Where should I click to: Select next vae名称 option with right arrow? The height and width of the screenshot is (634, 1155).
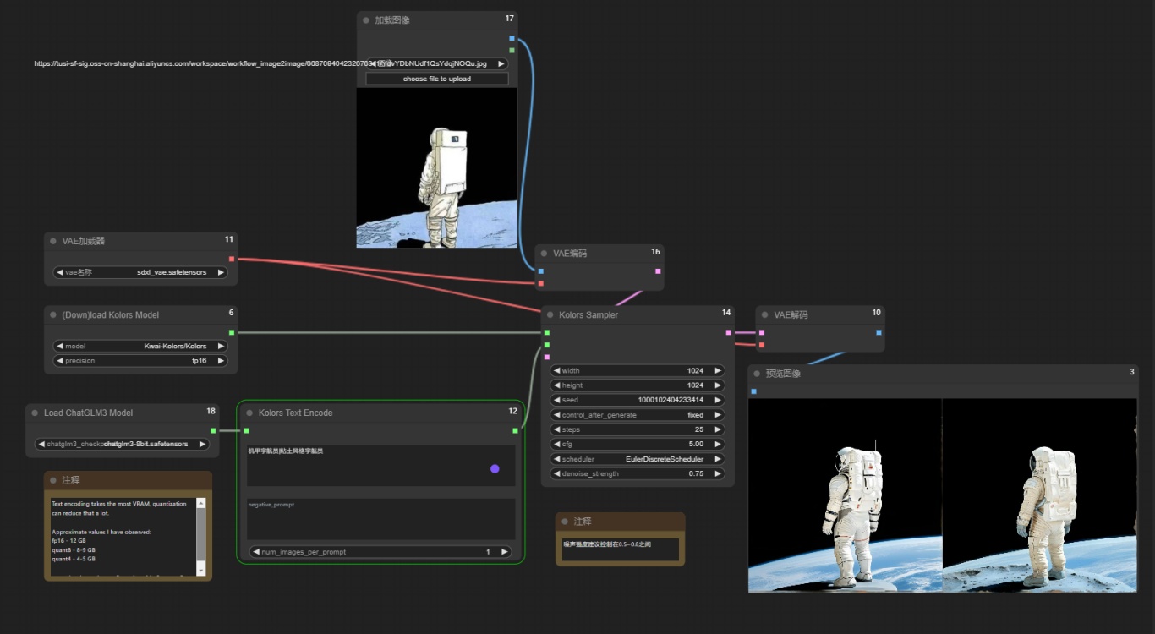tap(221, 272)
